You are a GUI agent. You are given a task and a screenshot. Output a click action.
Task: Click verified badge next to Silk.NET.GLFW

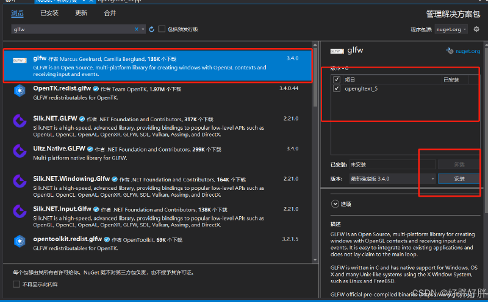[82, 119]
